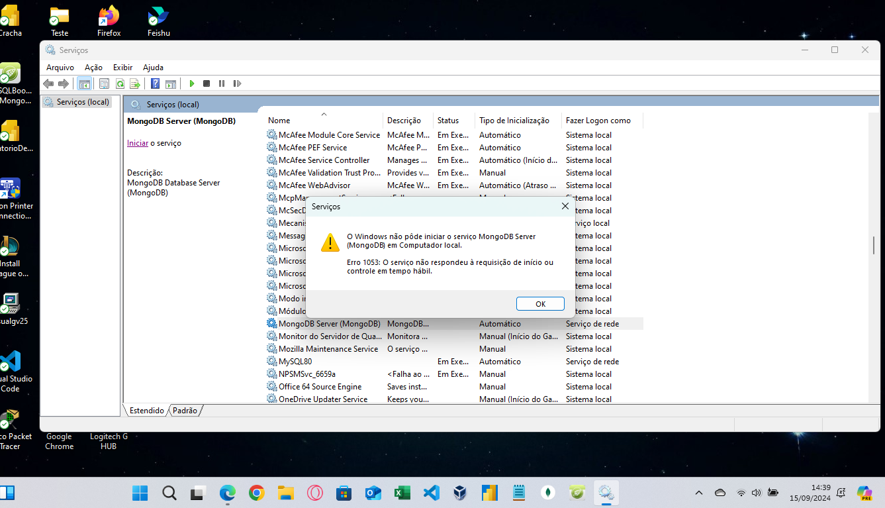Click the Pause service toolbar icon

coord(222,83)
